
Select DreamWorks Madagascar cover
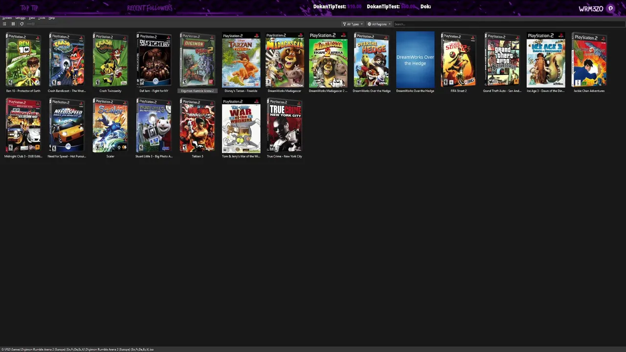point(284,60)
